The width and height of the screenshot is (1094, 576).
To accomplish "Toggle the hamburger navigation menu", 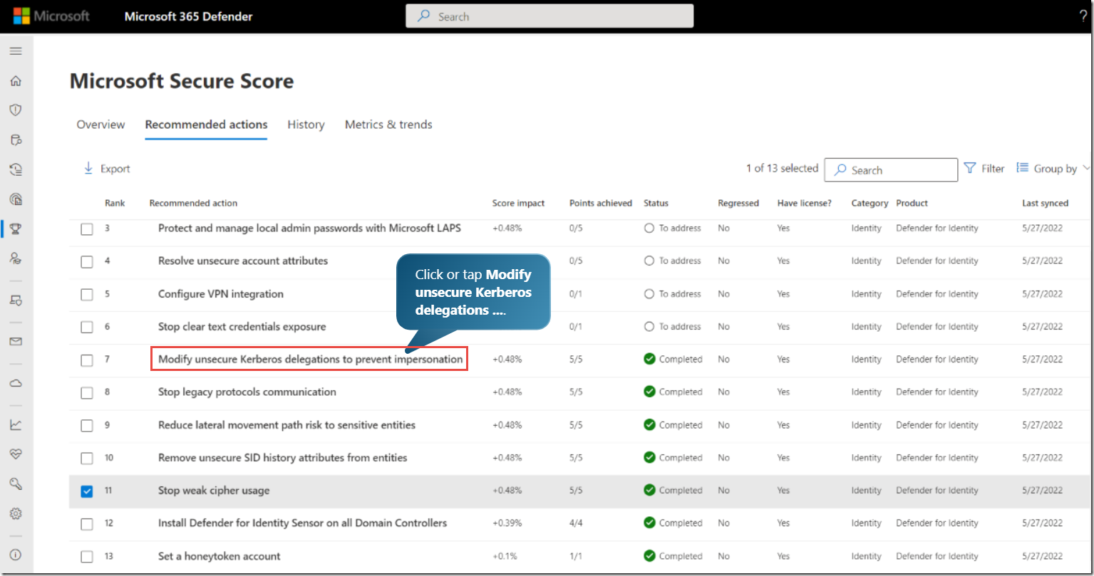I will 16,51.
